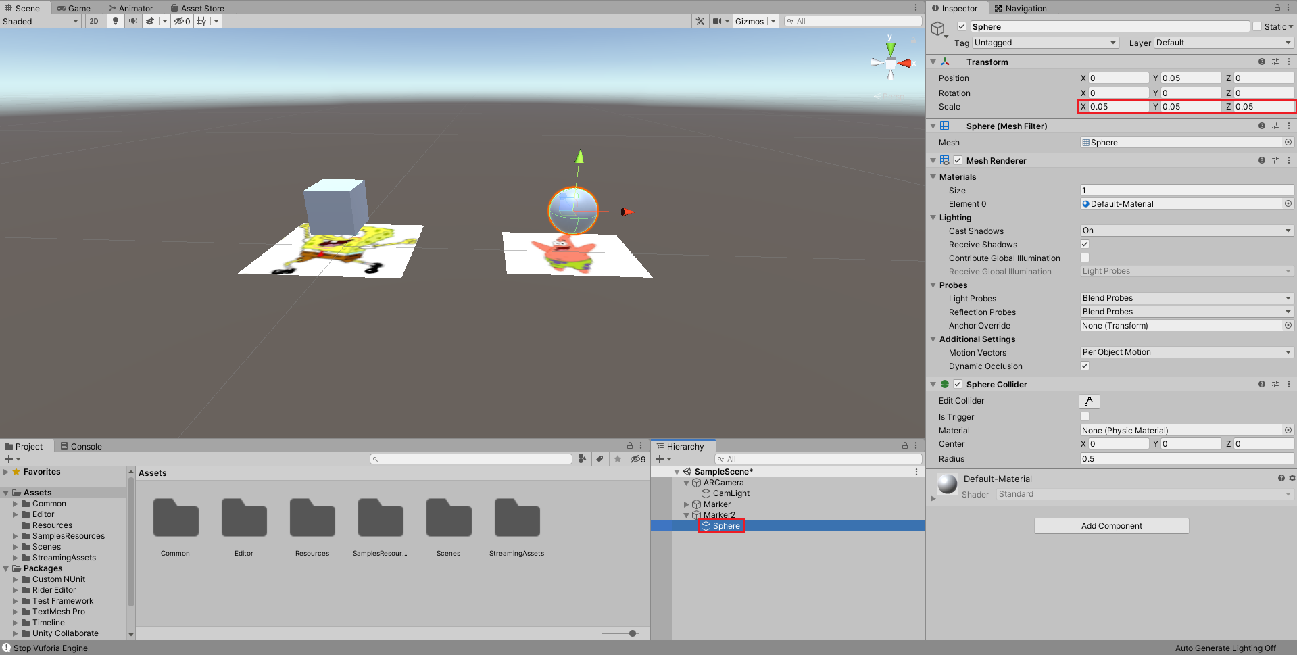Viewport: 1297px width, 655px height.
Task: Switch to the Console tab
Action: click(x=81, y=446)
